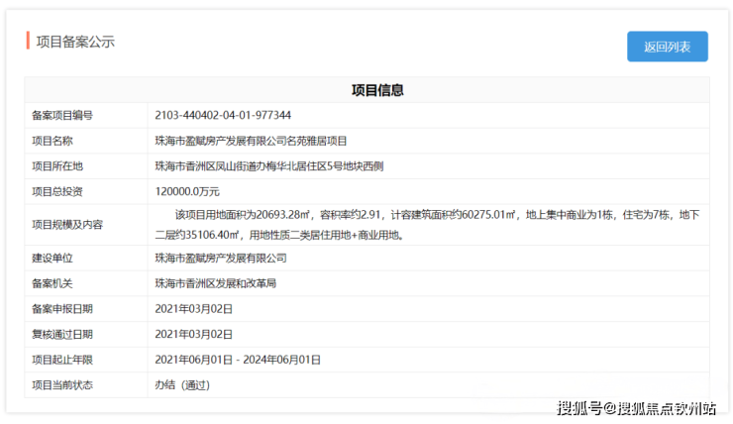Image resolution: width=733 pixels, height=424 pixels.
Task: Click the status value 办结（通过）
Action: click(183, 384)
